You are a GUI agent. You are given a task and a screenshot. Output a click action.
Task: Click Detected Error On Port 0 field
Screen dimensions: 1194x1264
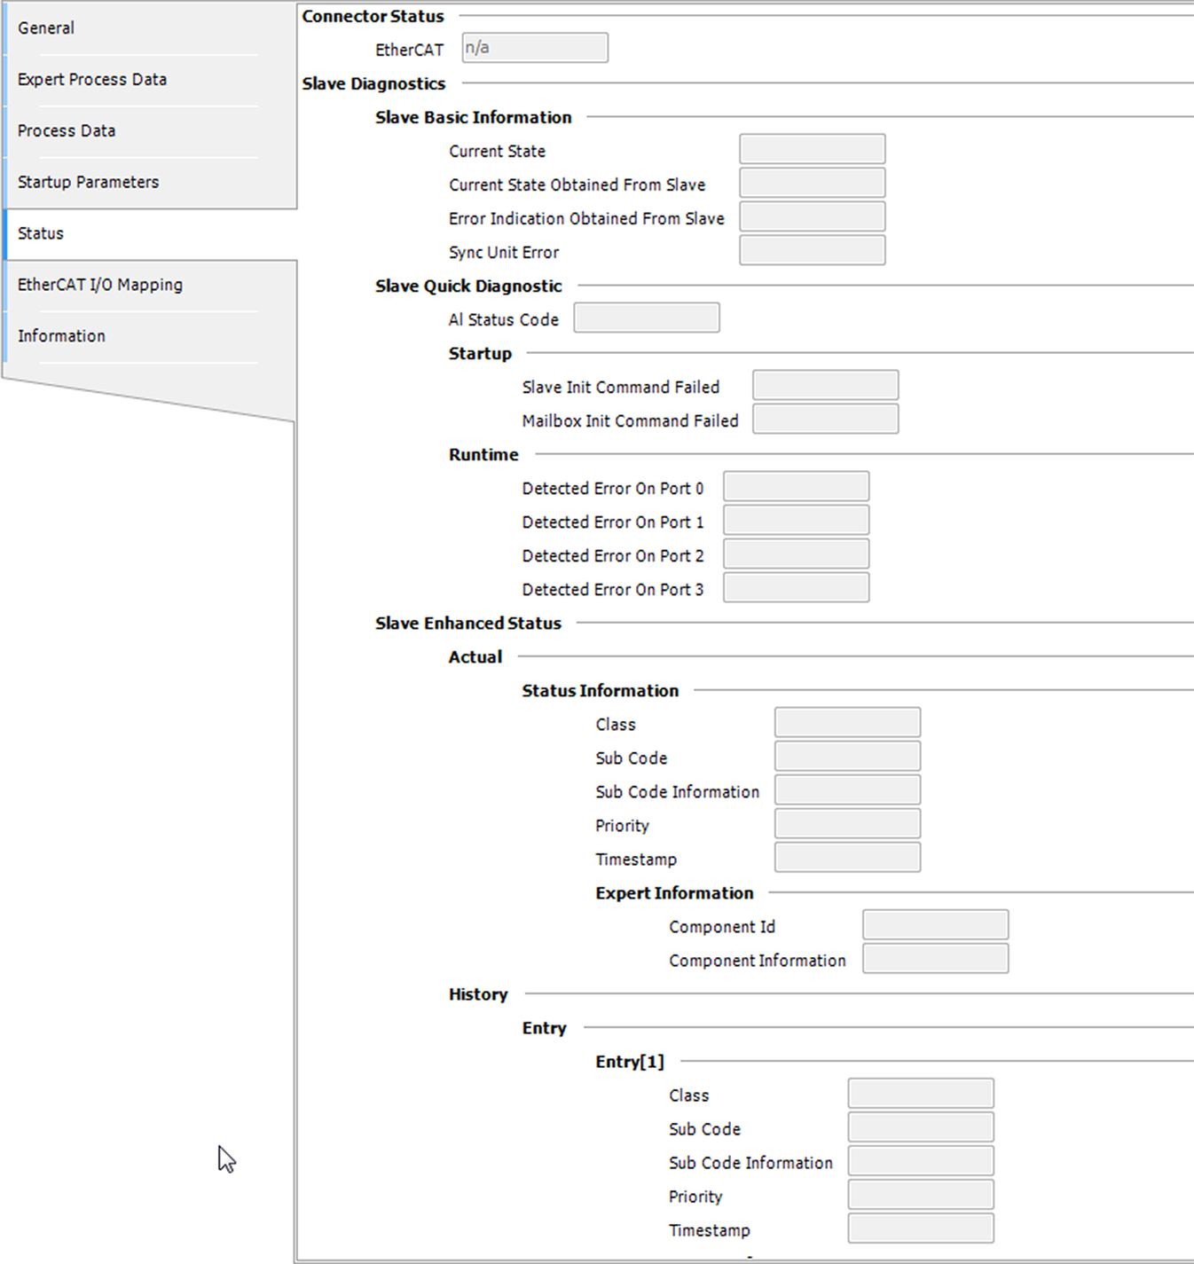(796, 486)
